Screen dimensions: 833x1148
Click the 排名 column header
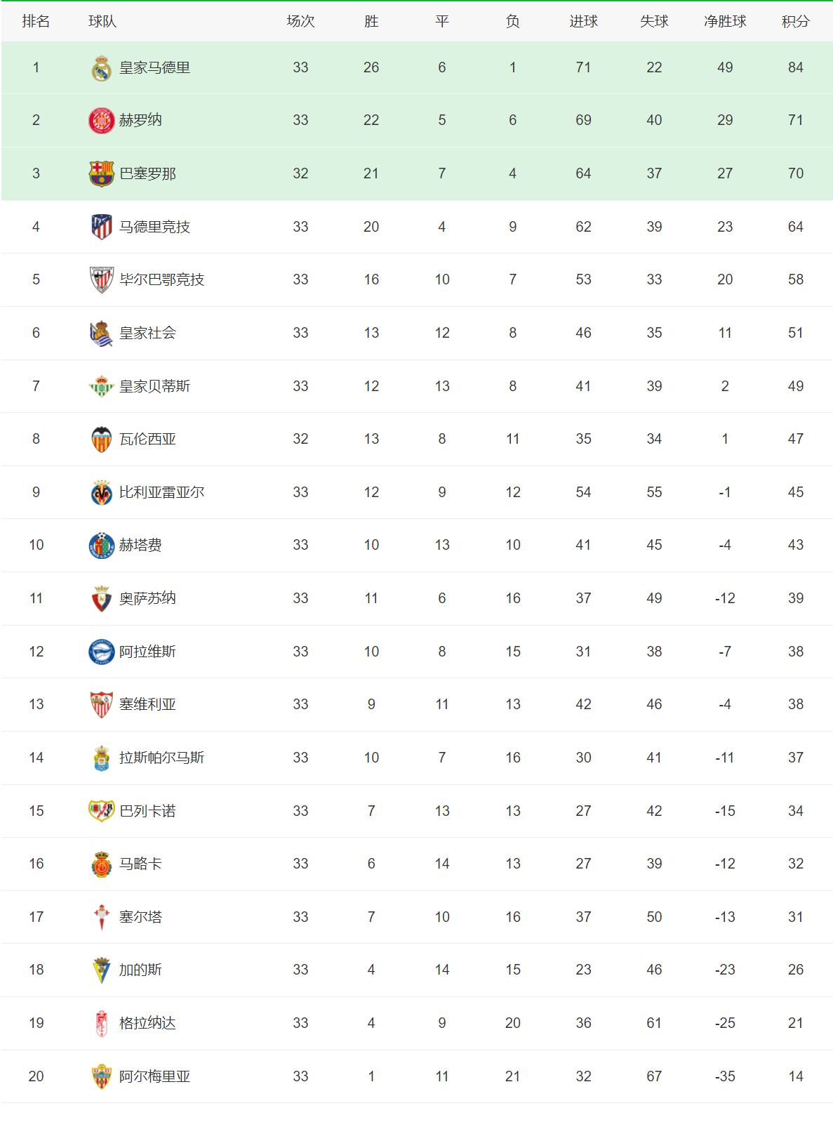[36, 22]
